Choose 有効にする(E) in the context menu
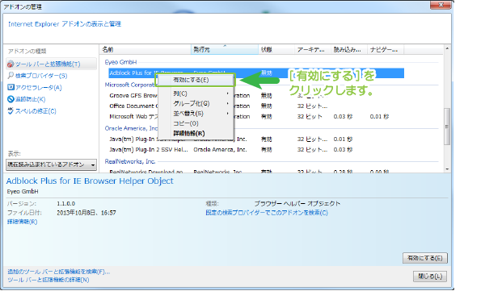Screen dimensions: 485x291 click(x=196, y=80)
